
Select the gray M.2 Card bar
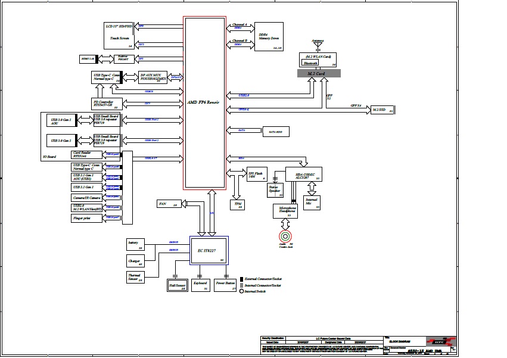click(319, 73)
